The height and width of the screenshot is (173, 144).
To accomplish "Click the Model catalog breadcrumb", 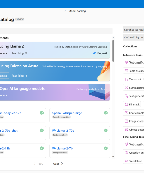I will (77, 11).
